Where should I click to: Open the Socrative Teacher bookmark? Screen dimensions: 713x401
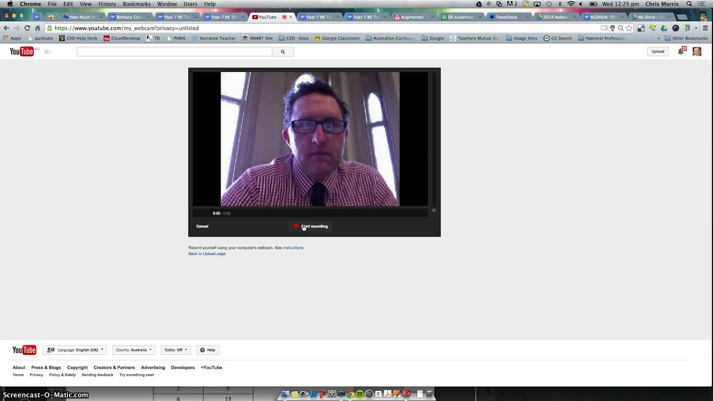click(213, 38)
